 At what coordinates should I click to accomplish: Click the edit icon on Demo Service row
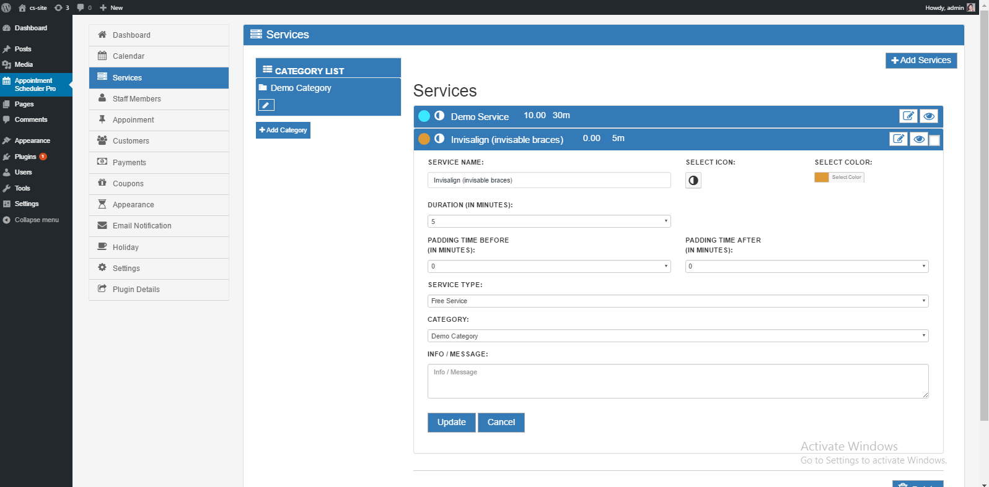pyautogui.click(x=908, y=116)
